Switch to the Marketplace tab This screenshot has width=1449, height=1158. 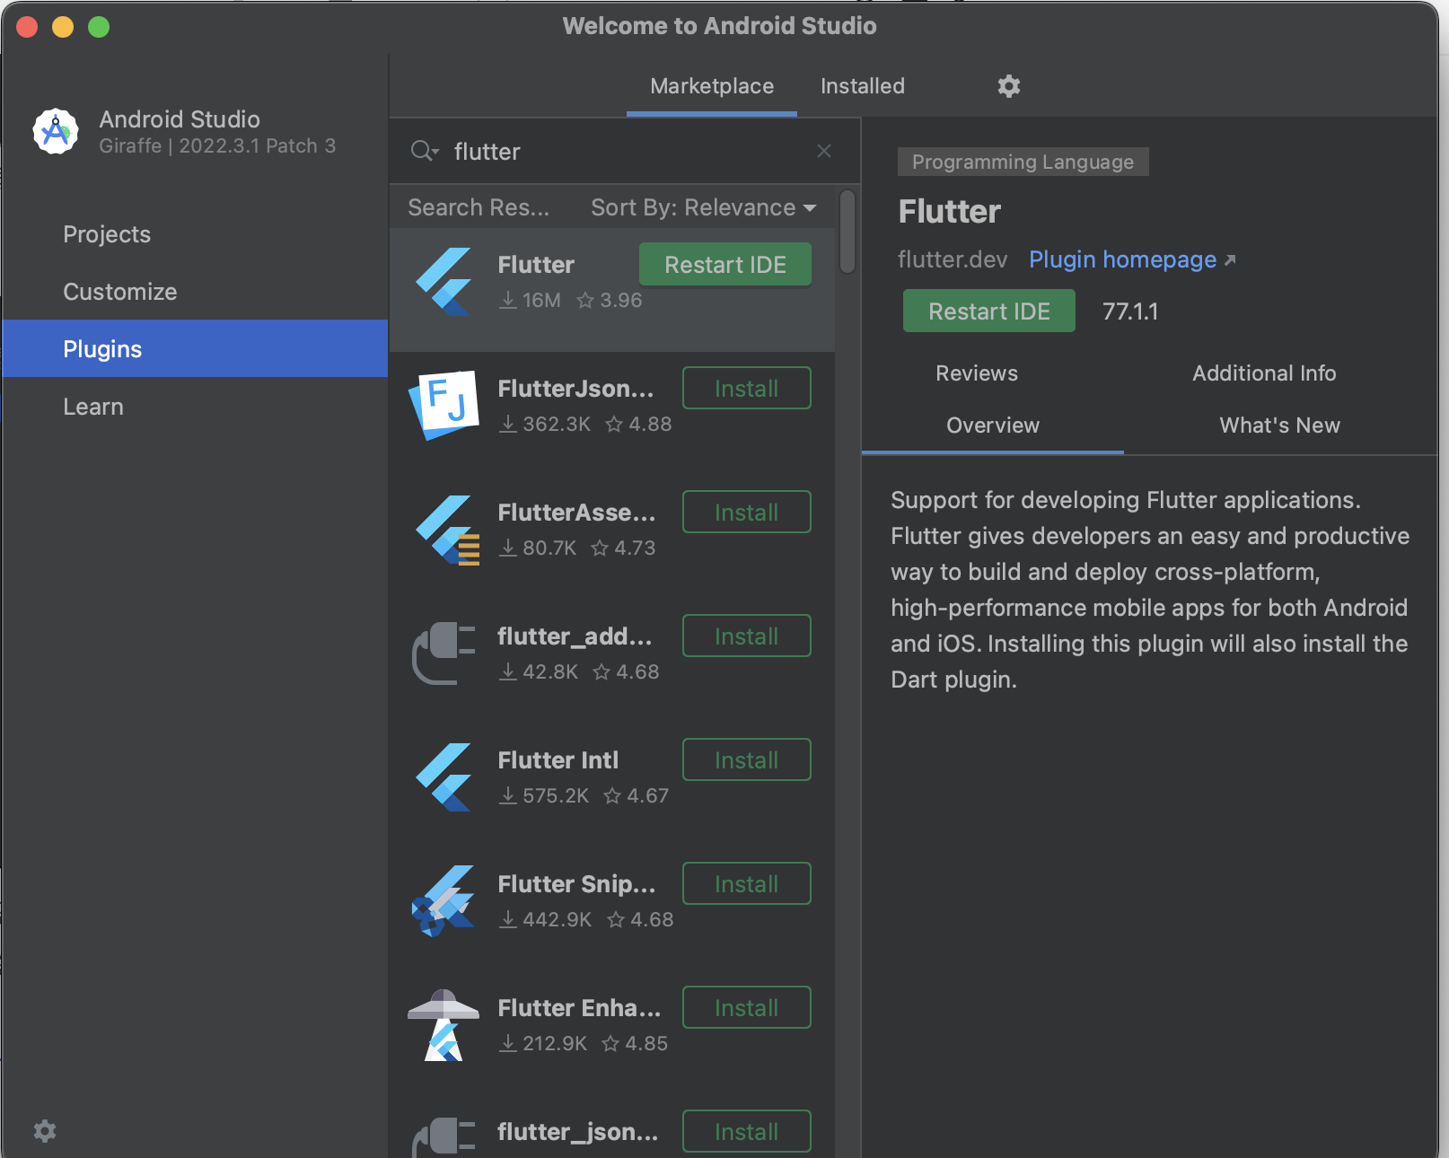click(x=712, y=86)
